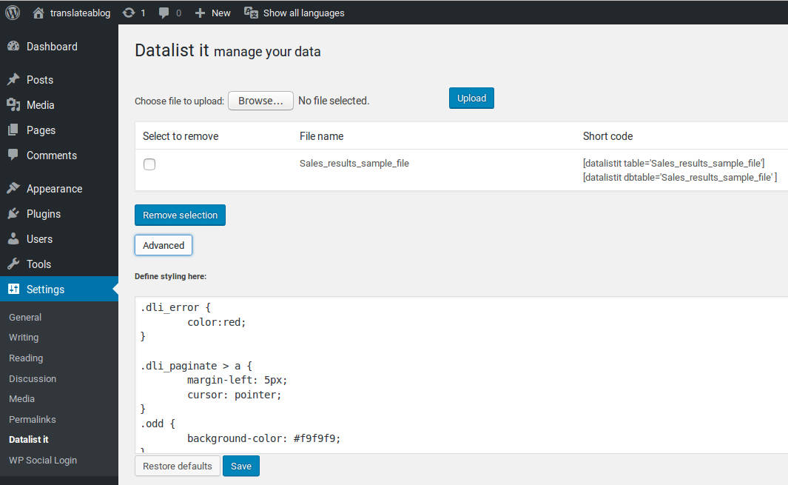Image resolution: width=788 pixels, height=485 pixels.
Task: Click the Appearance paintbrush icon
Action: [x=13, y=188]
